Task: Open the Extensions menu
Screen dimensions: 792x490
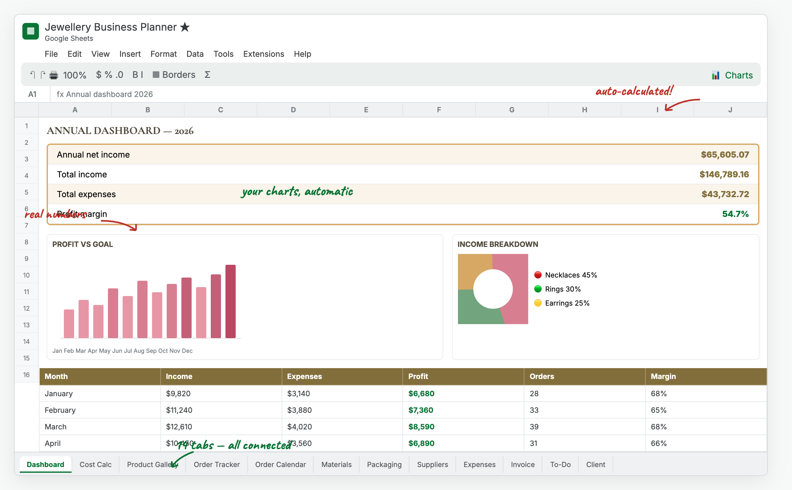Action: (x=263, y=54)
